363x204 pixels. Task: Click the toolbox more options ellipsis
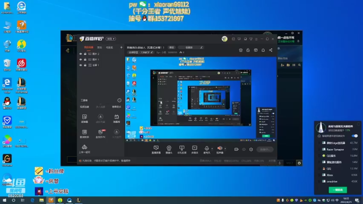point(119,100)
